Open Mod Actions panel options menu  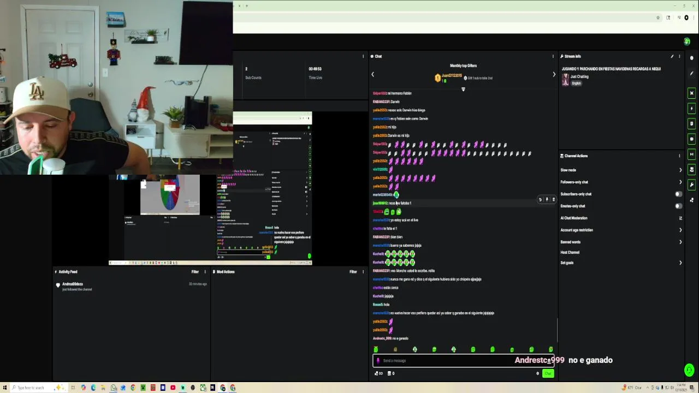click(x=363, y=271)
